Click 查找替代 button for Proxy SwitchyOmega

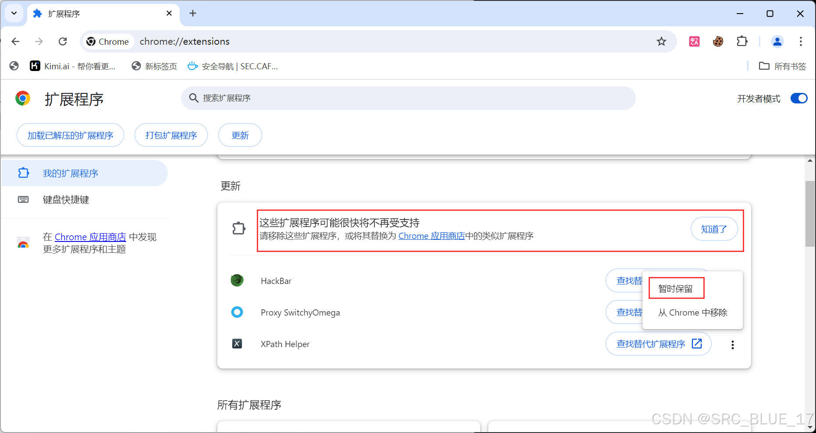624,312
